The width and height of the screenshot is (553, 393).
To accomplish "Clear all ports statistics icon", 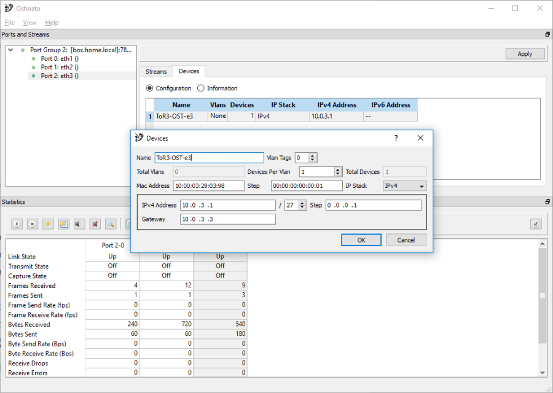I will [x=64, y=224].
